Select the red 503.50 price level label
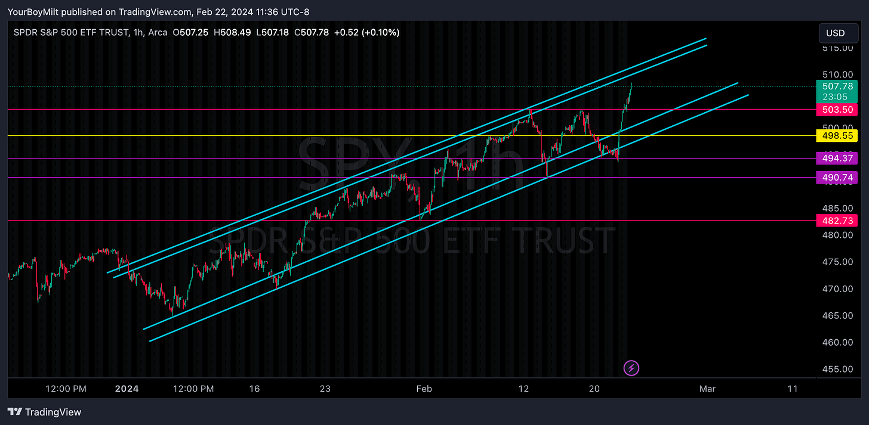Viewport: 869px width, 425px height. click(836, 109)
